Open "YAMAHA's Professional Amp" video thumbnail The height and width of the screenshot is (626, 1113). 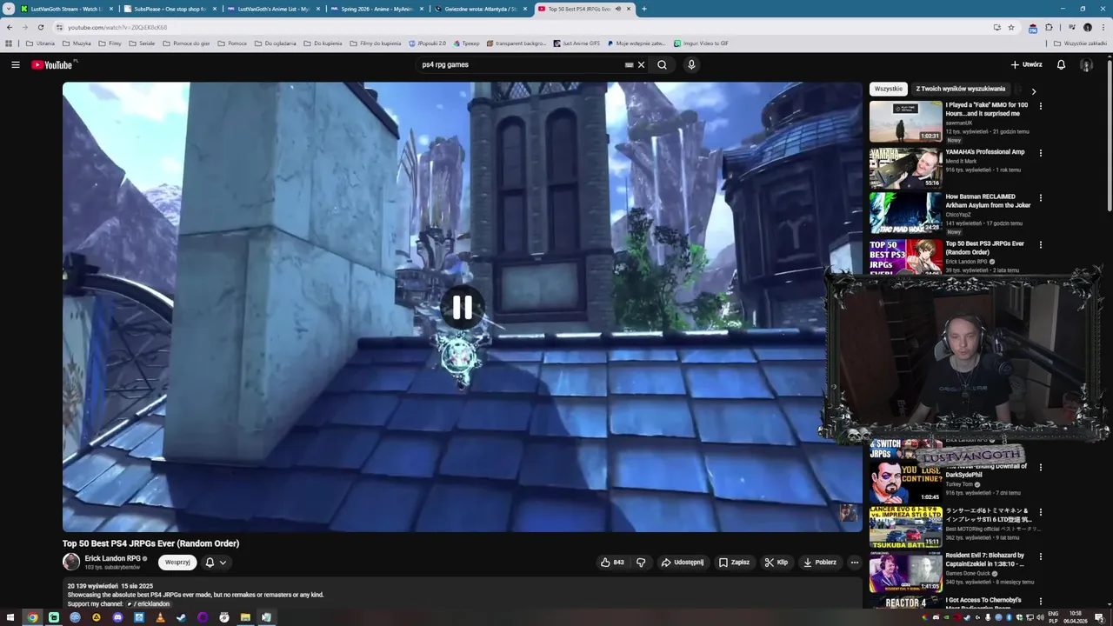click(905, 168)
